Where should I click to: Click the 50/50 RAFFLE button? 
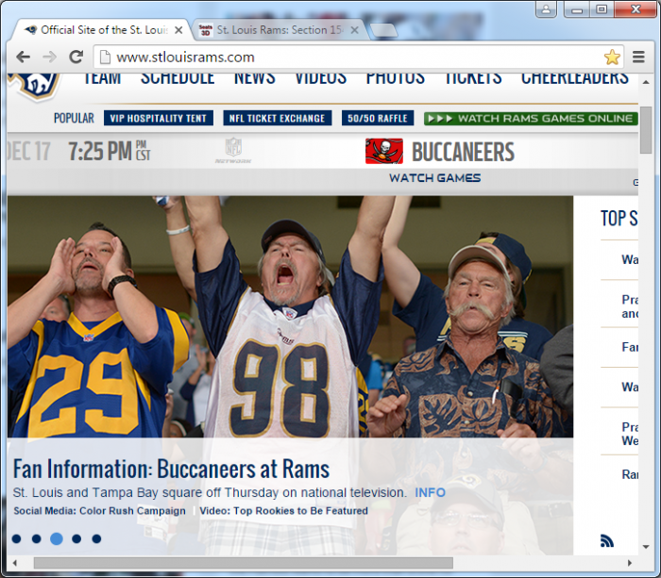tap(378, 118)
